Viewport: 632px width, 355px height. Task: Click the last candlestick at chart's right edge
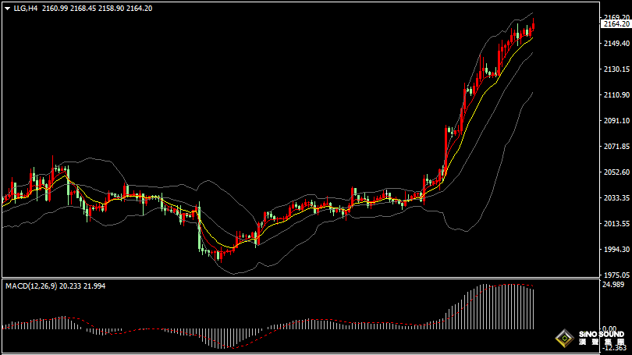(534, 27)
